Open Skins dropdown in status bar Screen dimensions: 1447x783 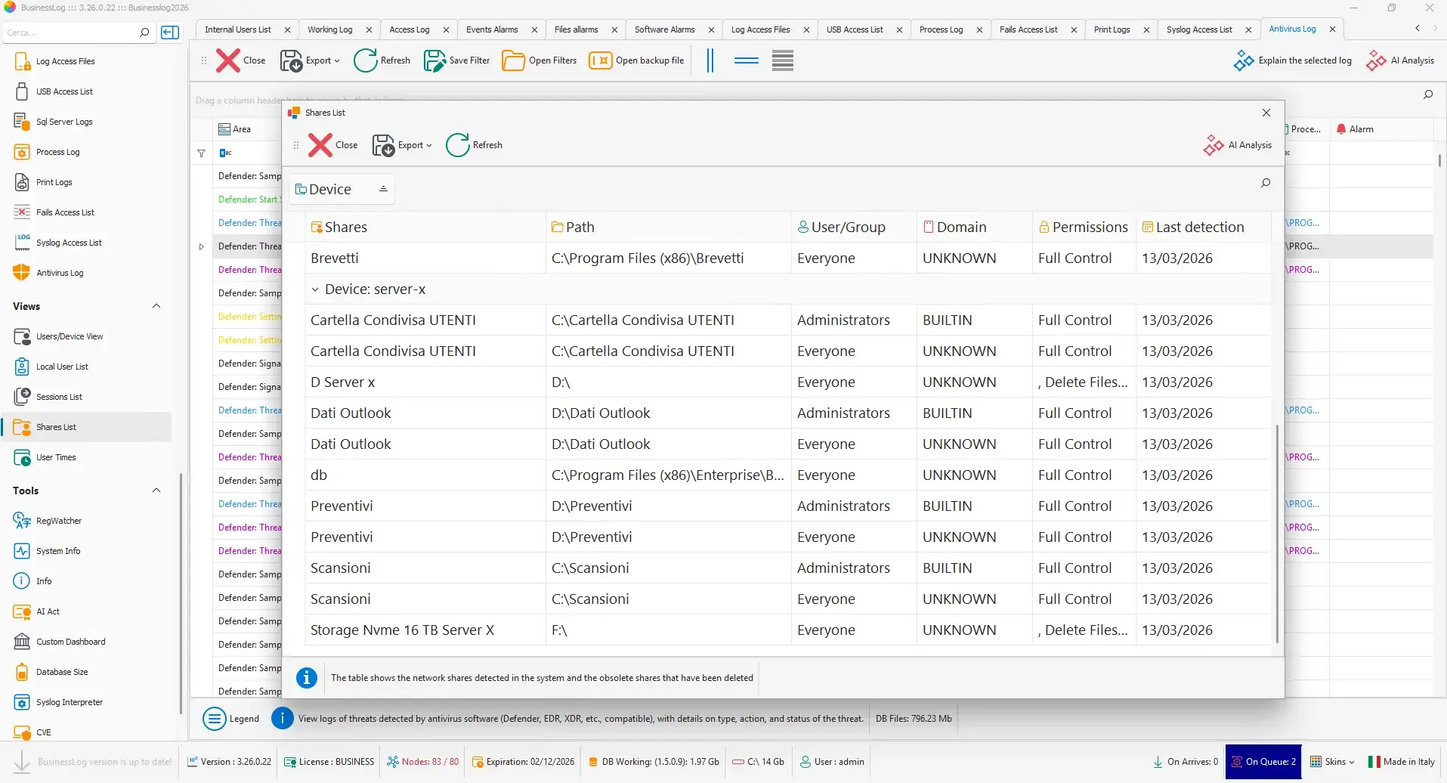(x=1332, y=762)
